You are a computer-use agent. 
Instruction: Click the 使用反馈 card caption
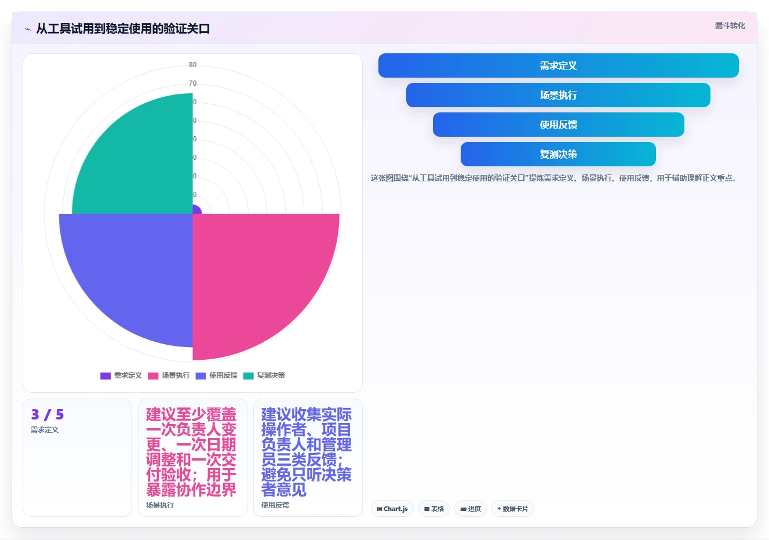click(275, 505)
